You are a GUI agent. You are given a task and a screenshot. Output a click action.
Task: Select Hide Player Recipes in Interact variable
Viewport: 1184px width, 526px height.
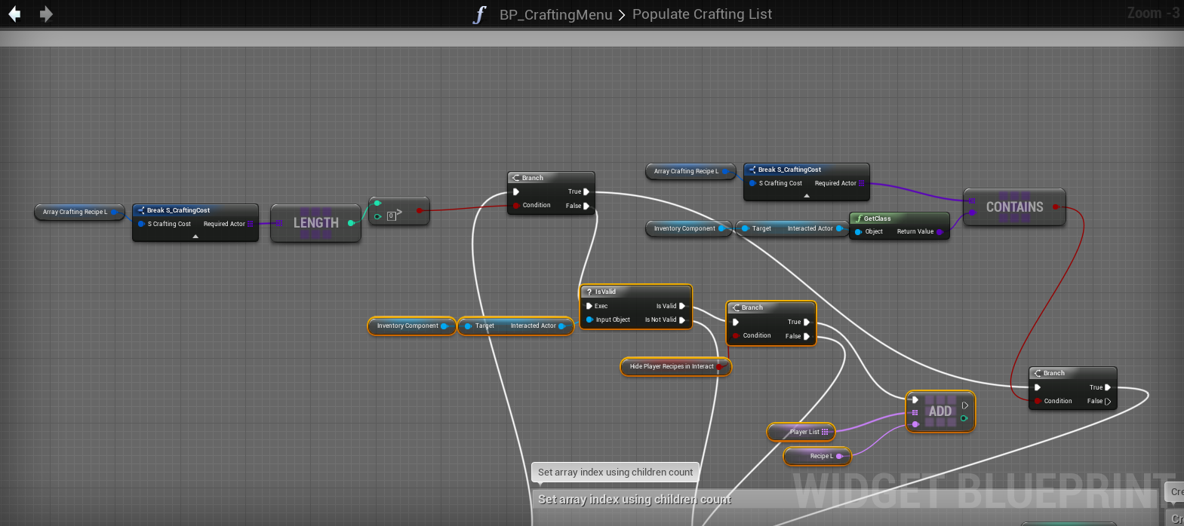pos(671,367)
